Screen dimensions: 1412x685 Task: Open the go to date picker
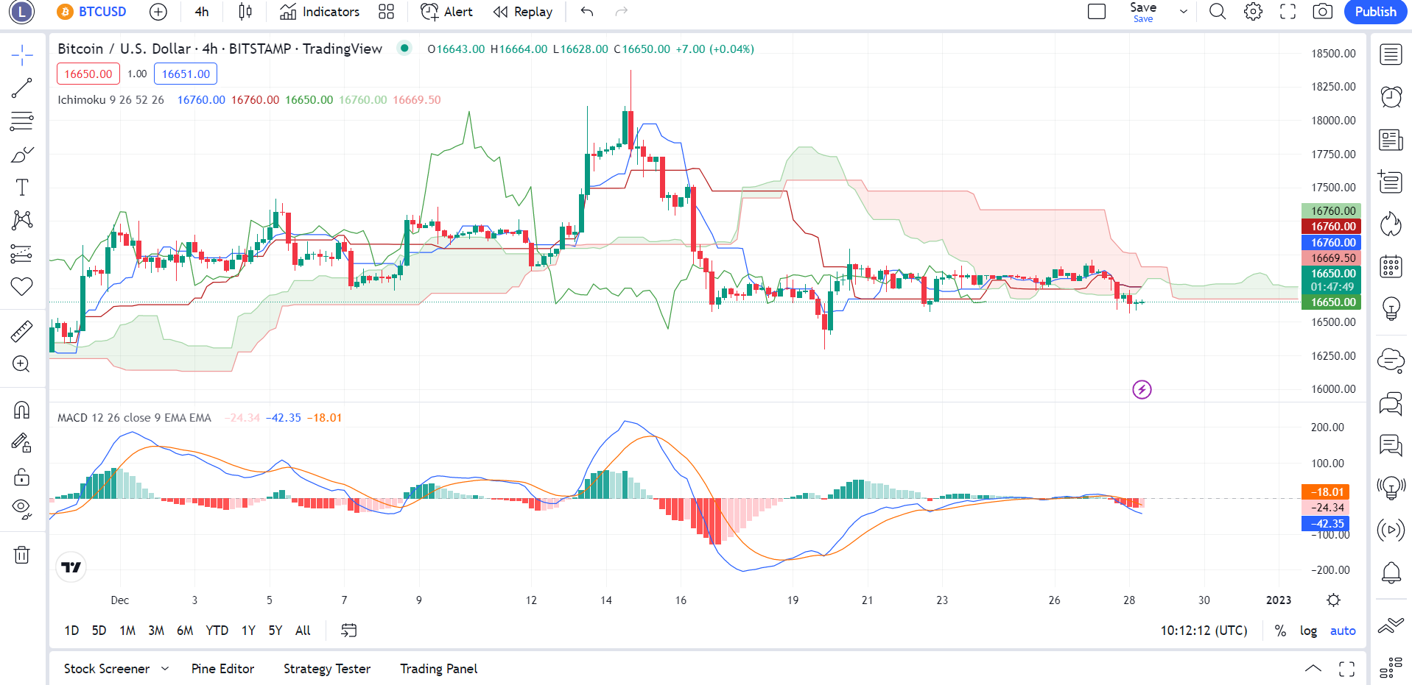(x=349, y=631)
